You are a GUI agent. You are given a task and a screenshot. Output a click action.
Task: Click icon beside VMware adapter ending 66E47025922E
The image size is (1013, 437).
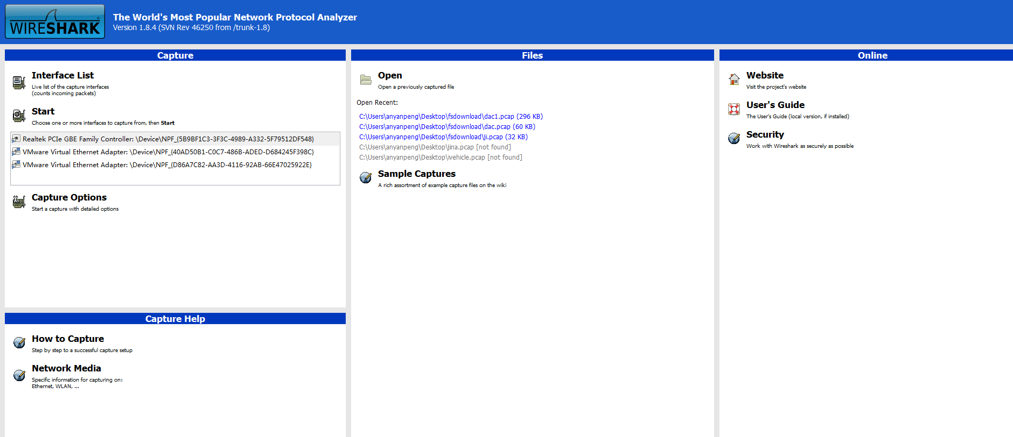[16, 164]
